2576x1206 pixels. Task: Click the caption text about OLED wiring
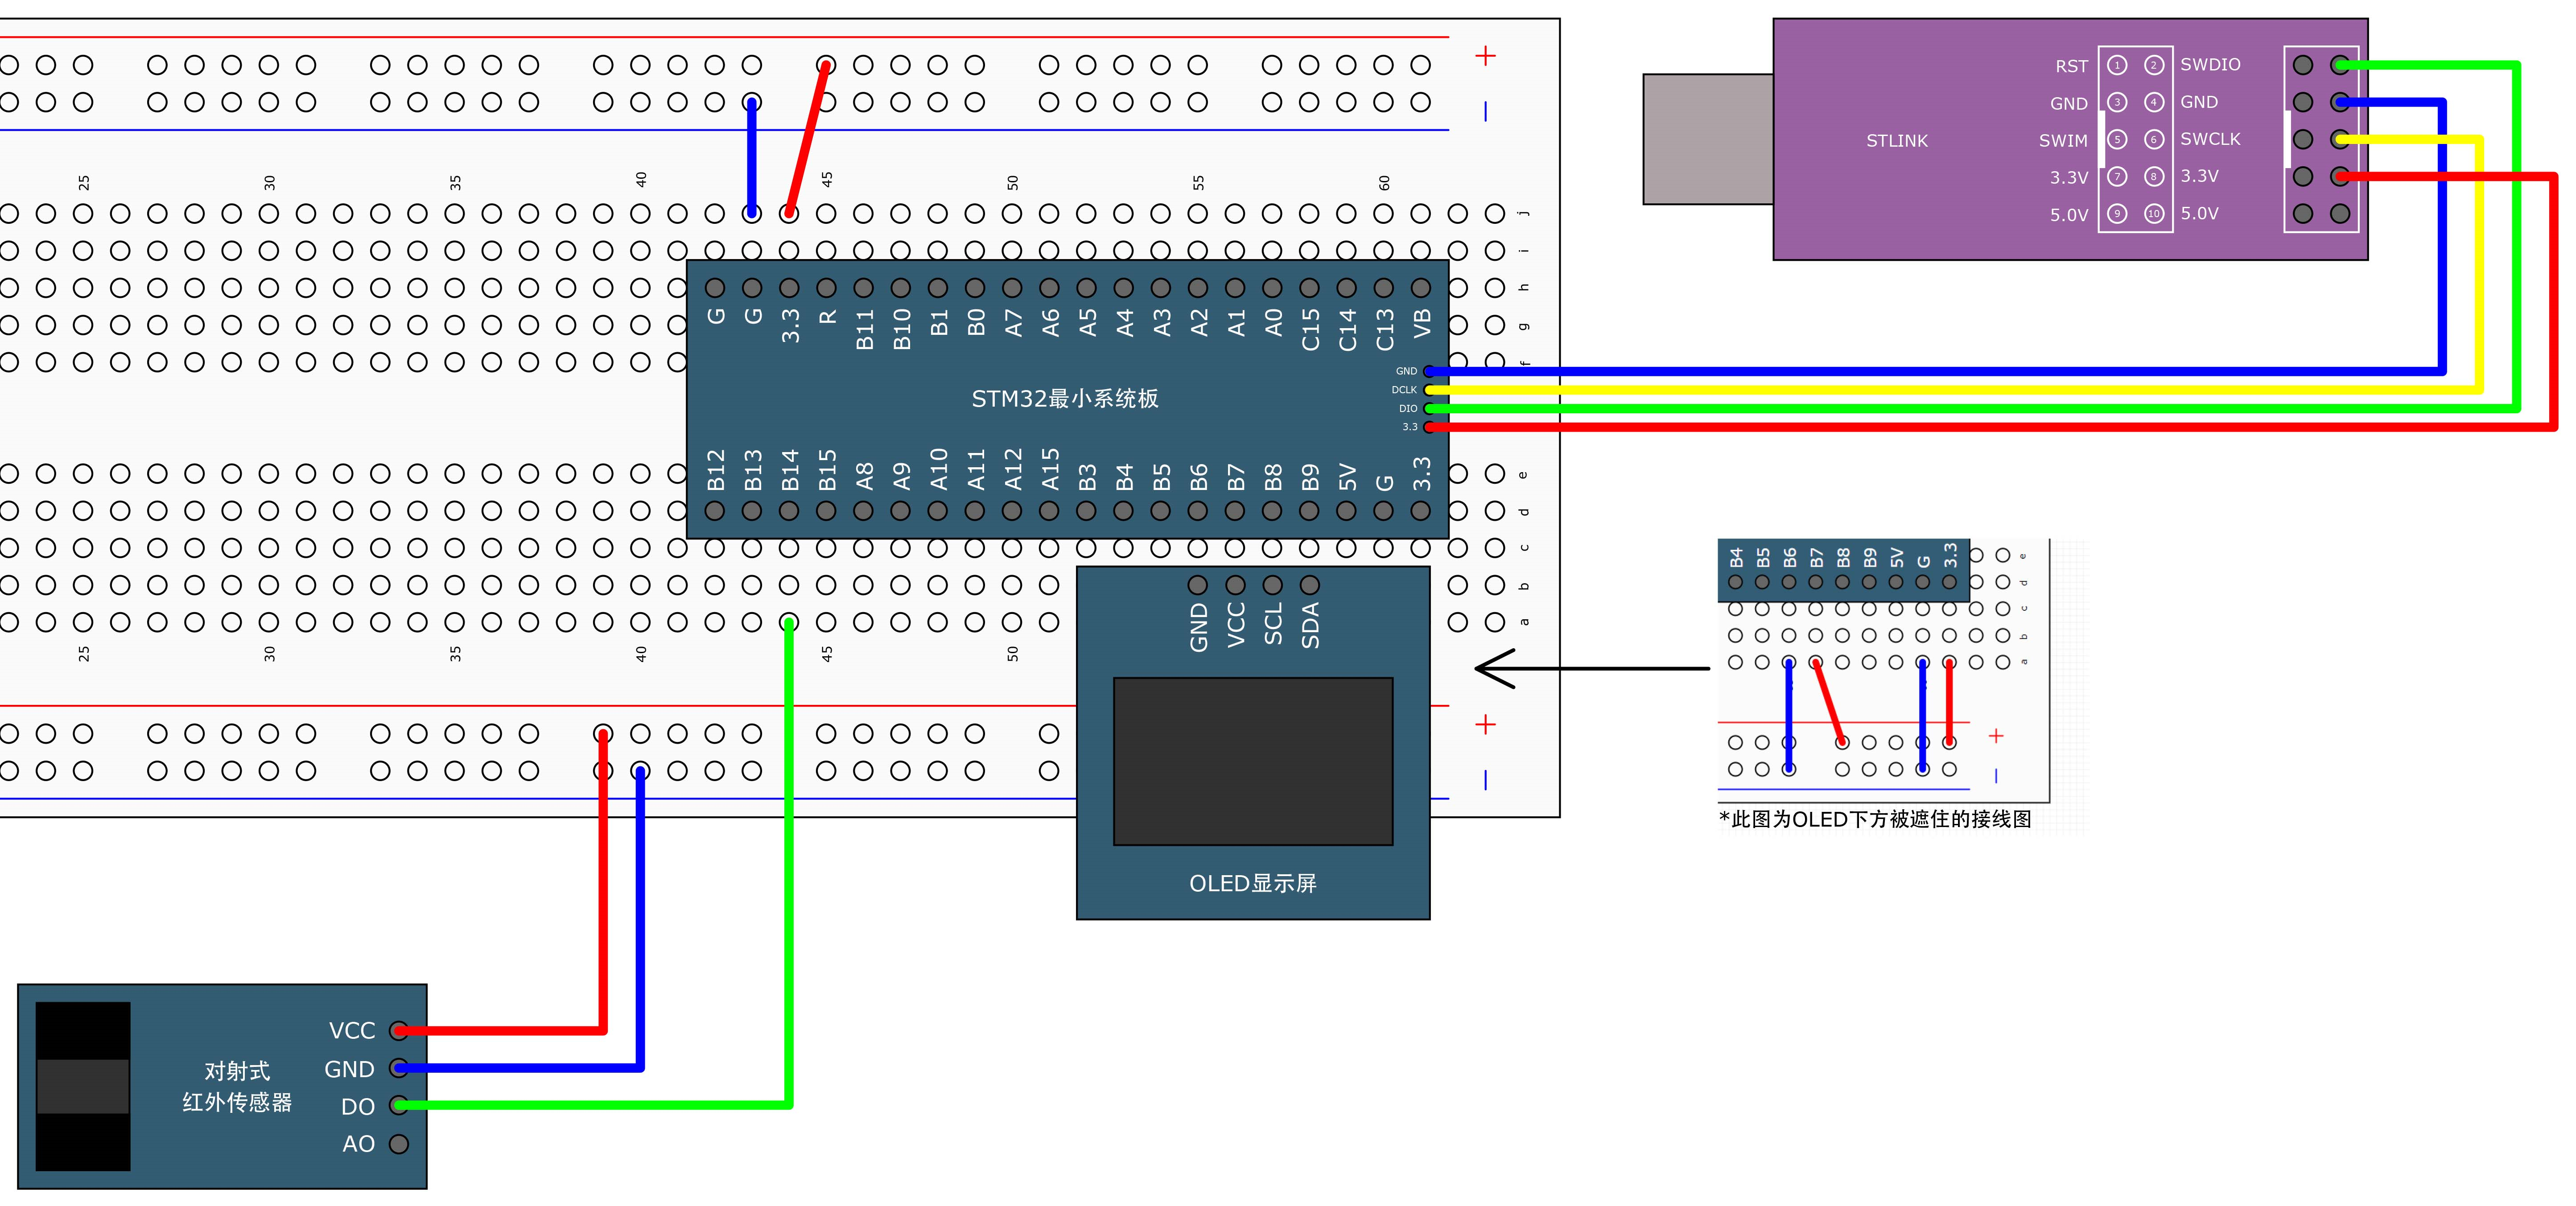tap(1875, 819)
